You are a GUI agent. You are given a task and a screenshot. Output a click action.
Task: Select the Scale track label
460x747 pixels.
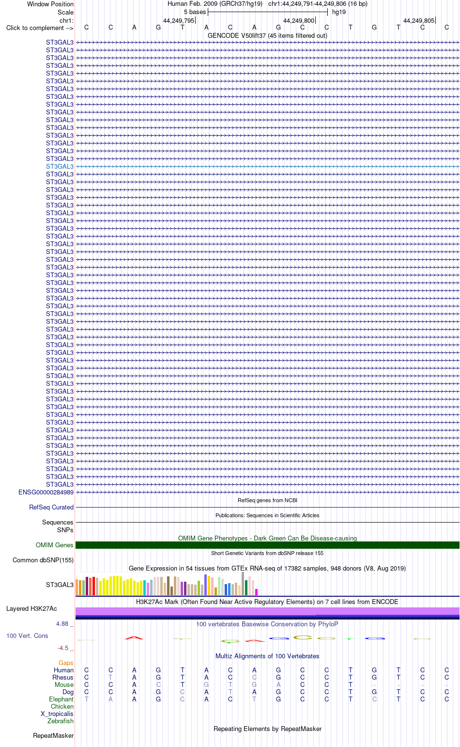(x=65, y=12)
